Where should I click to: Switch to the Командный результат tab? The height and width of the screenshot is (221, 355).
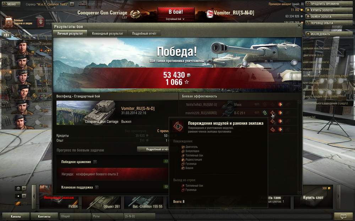tap(108, 33)
